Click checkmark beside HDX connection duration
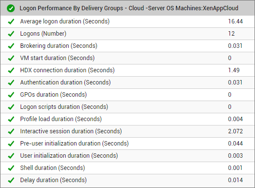 pos(11,70)
